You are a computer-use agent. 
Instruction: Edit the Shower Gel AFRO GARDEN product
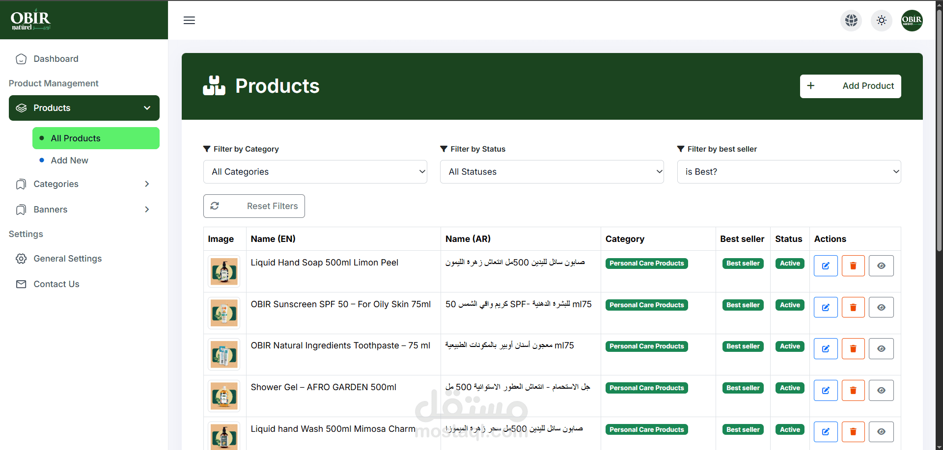826,390
